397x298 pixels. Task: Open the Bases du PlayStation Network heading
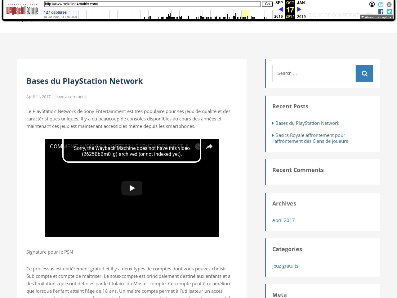point(84,81)
